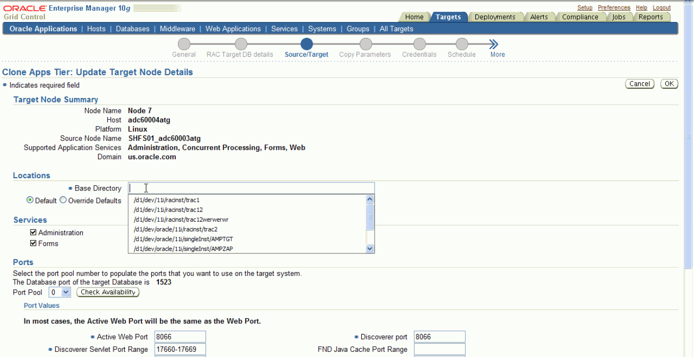The height and width of the screenshot is (357, 694).
Task: Open the Jobs tab
Action: (618, 17)
